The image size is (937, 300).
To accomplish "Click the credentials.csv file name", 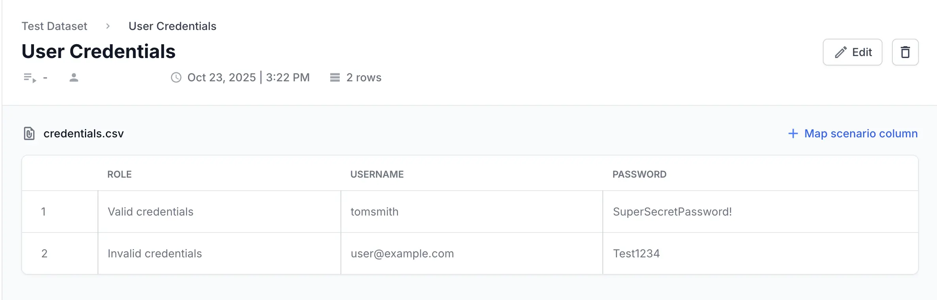I will click(84, 134).
